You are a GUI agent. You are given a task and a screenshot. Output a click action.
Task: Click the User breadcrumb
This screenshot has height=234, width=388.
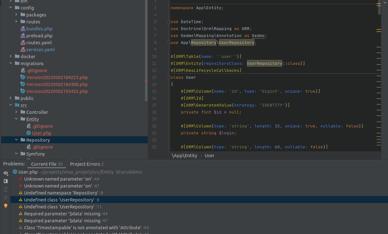209,156
